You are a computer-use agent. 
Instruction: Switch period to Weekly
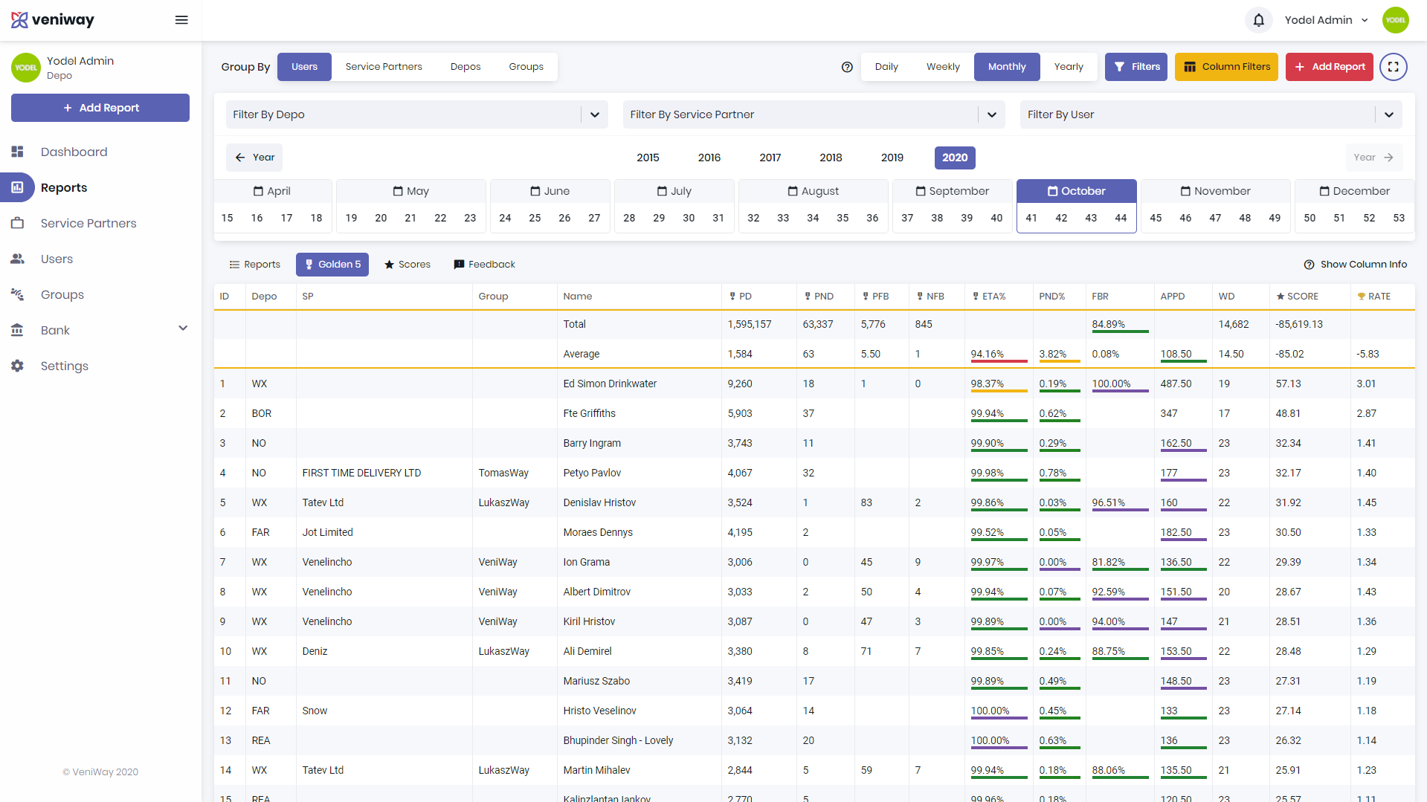942,67
